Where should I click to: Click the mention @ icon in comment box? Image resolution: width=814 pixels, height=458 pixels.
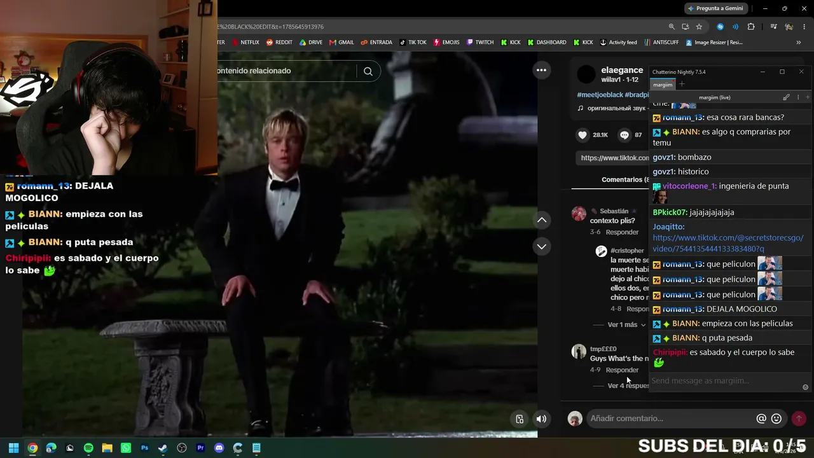pyautogui.click(x=761, y=419)
